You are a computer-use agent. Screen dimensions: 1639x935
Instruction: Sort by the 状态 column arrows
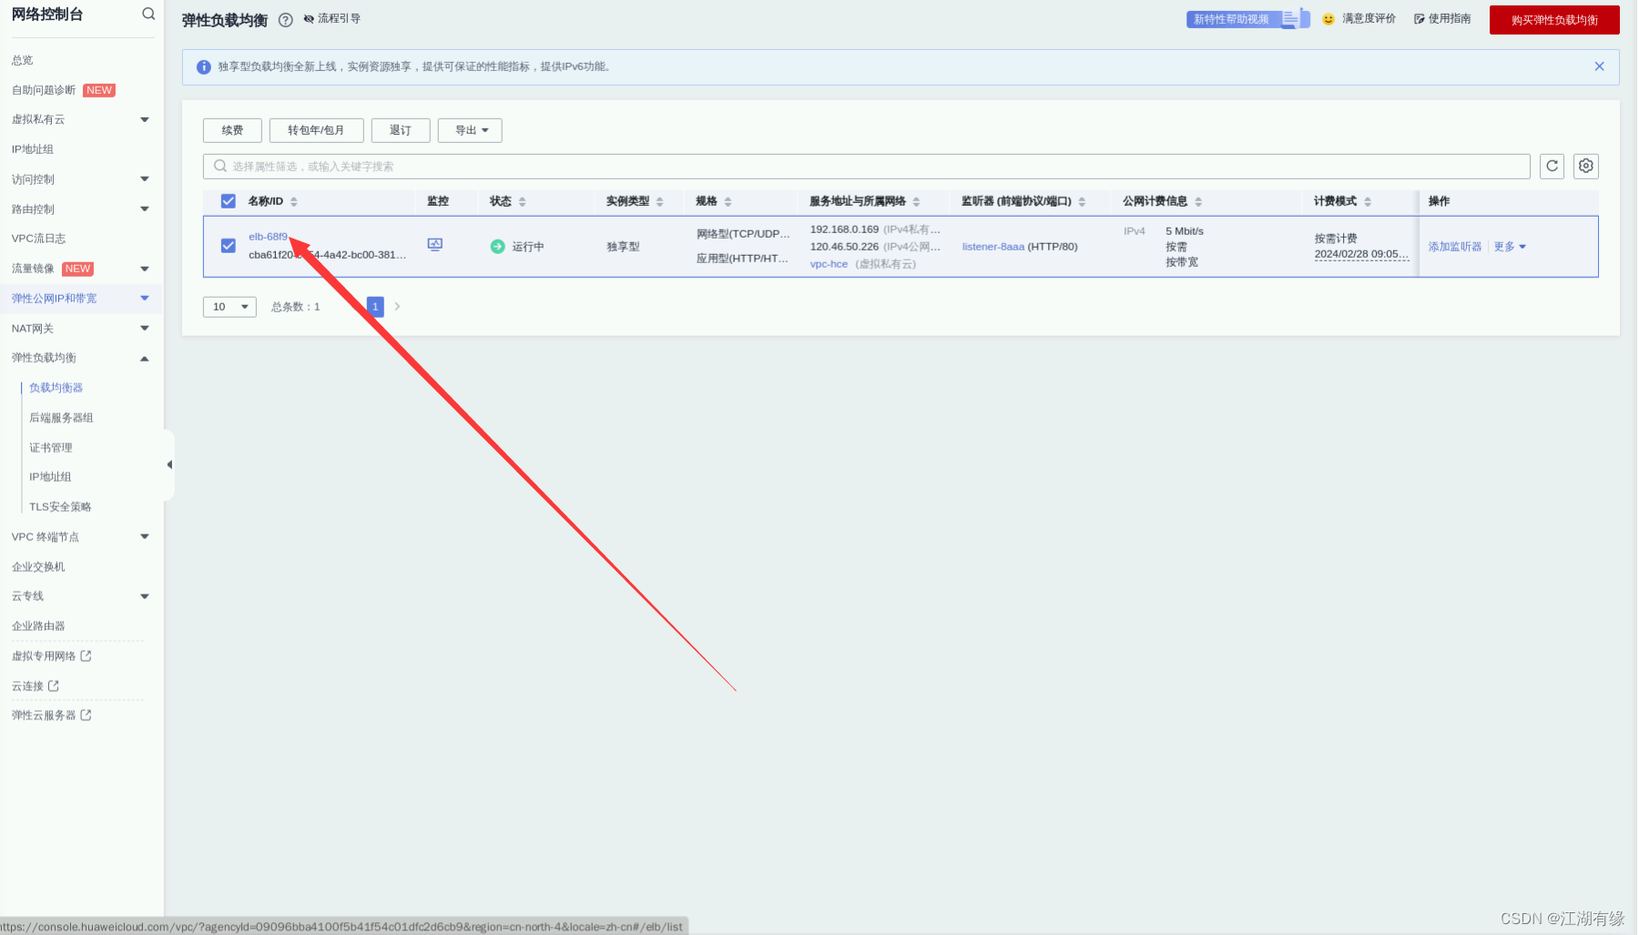coord(523,202)
